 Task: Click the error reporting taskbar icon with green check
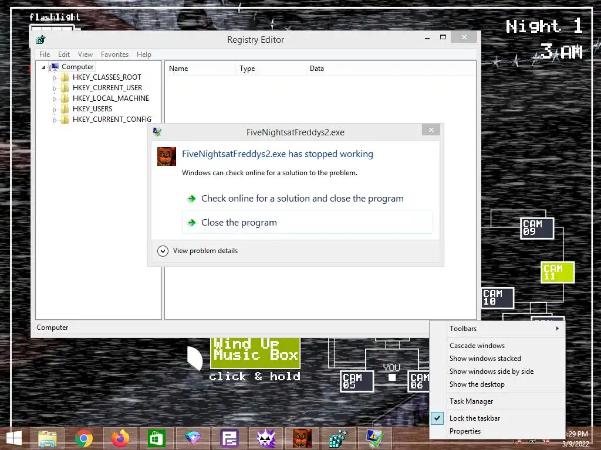pyautogui.click(x=374, y=438)
